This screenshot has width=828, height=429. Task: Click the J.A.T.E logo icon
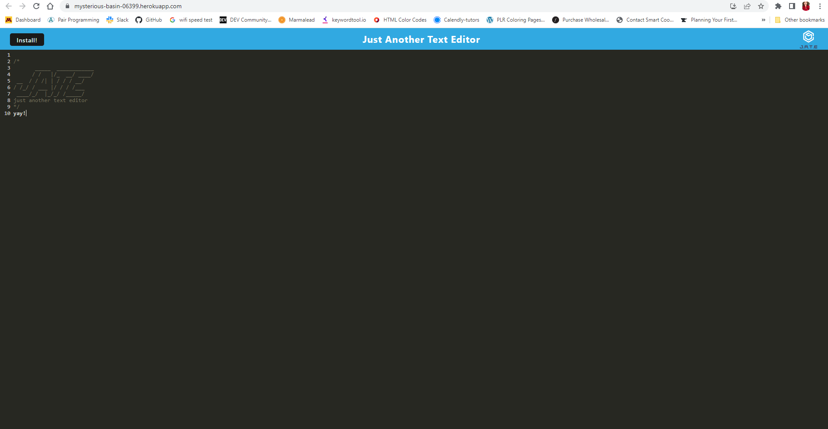808,40
